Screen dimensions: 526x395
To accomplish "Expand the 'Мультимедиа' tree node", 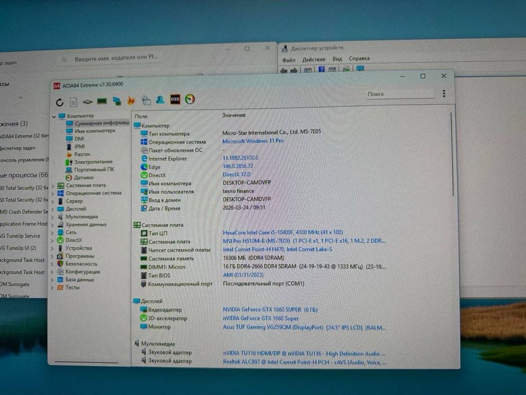I will [x=52, y=217].
